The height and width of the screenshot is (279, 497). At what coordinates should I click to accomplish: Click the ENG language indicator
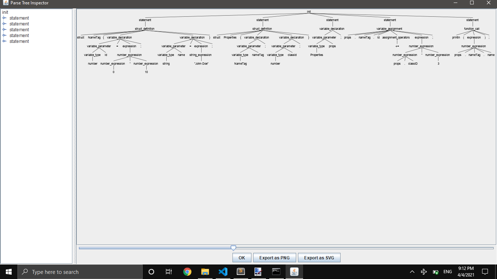[x=448, y=272]
